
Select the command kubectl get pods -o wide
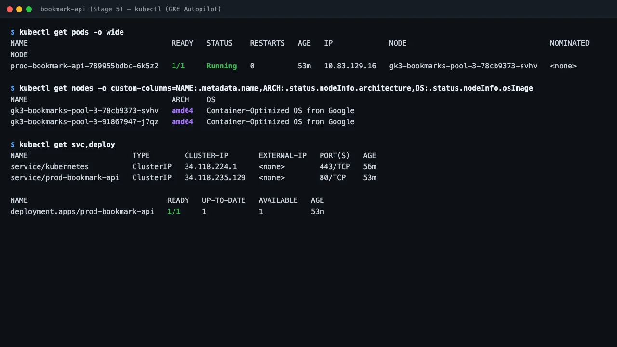coord(71,32)
